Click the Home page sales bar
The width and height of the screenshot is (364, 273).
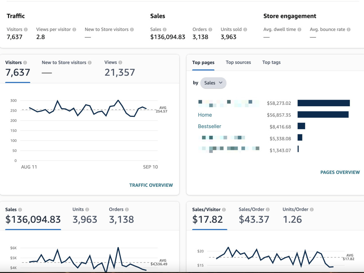tap(323, 114)
